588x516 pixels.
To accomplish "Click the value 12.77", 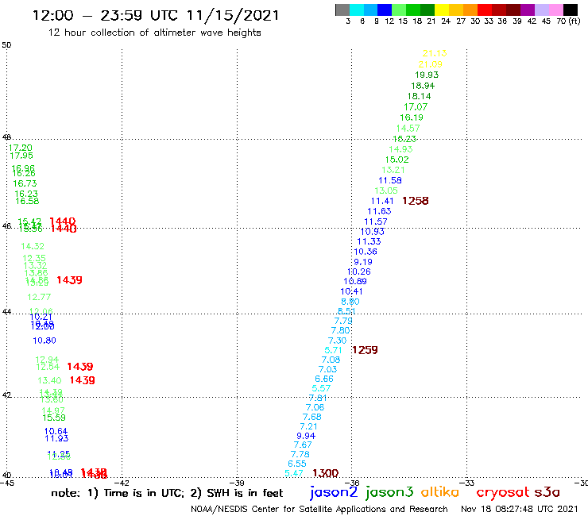I will pyautogui.click(x=39, y=297).
